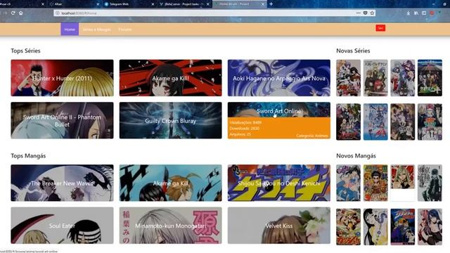The height and width of the screenshot is (253, 450).
Task: Open the Akame ga Kill! series card
Action: [x=170, y=78]
